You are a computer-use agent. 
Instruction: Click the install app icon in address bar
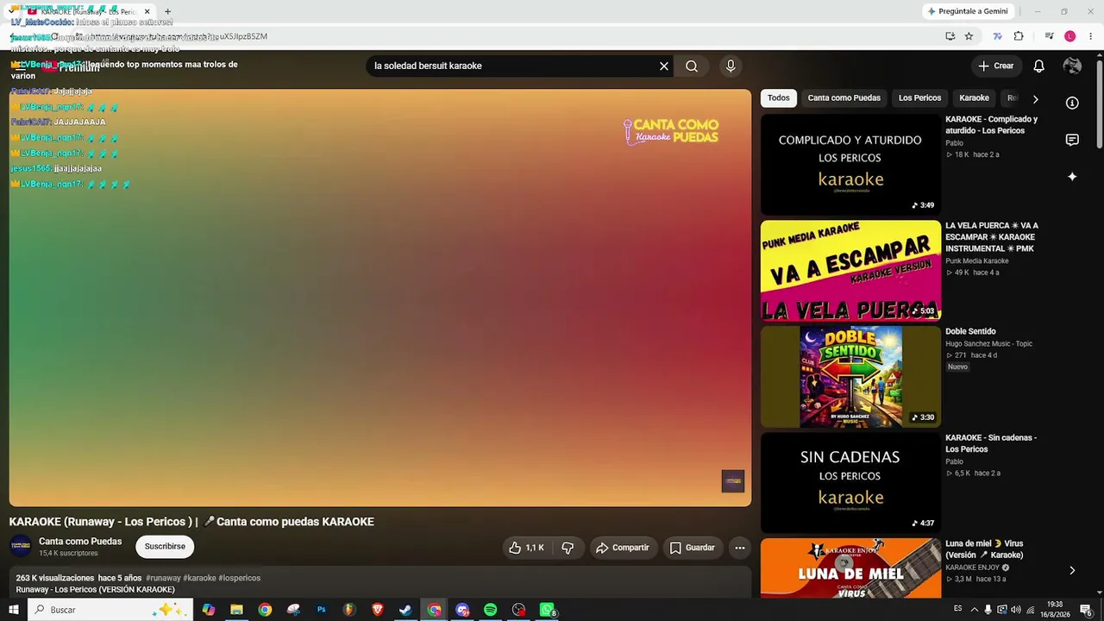click(950, 36)
